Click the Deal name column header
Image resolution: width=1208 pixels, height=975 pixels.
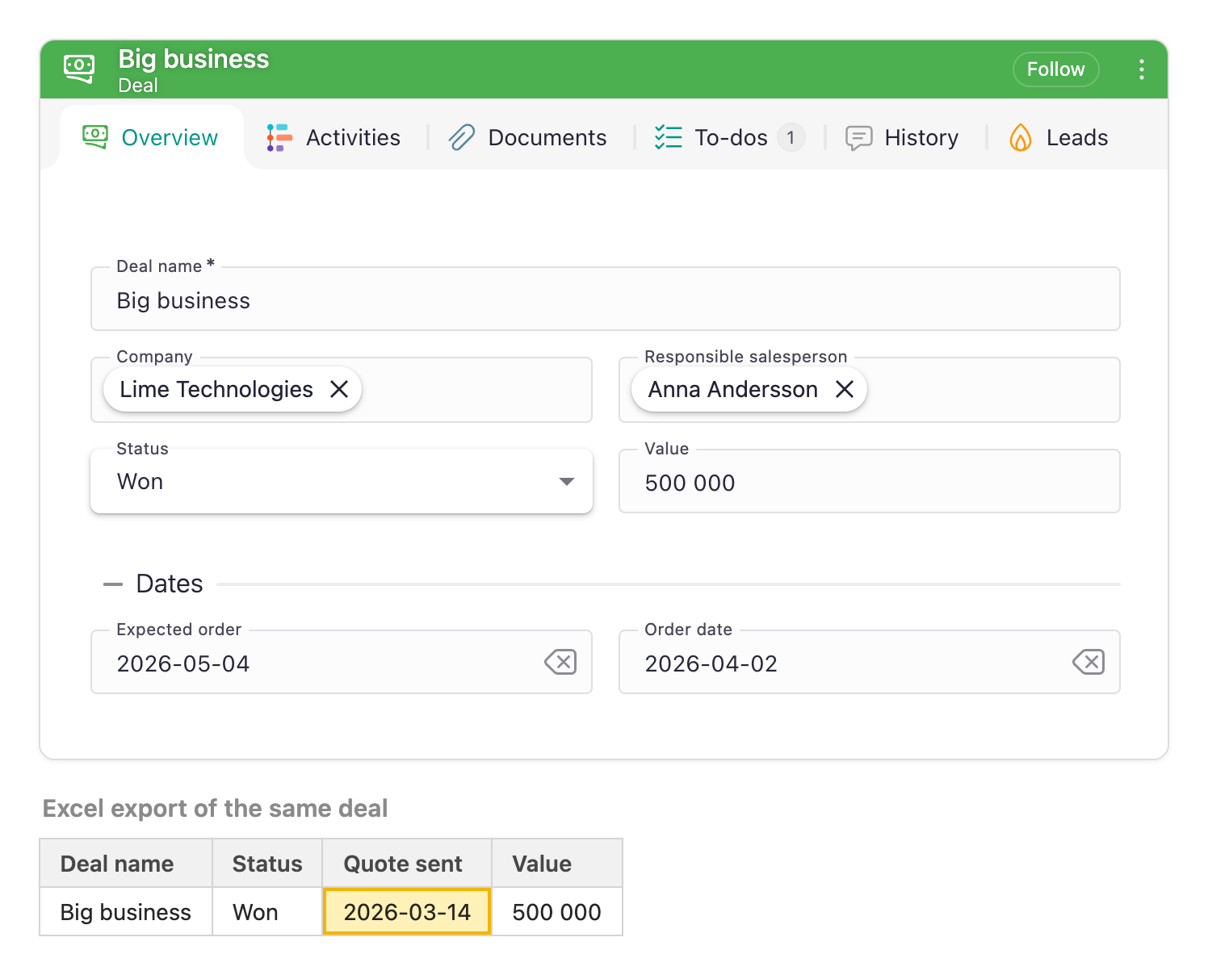tap(126, 864)
